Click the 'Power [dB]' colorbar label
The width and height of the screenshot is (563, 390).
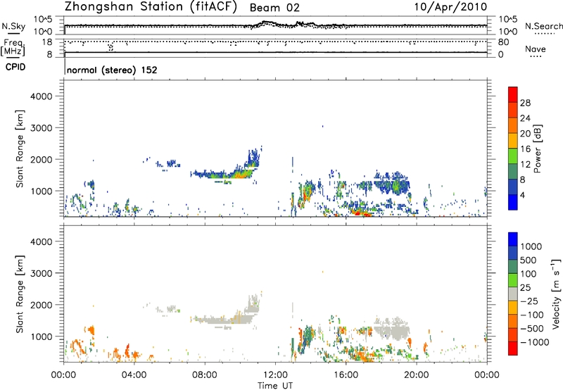point(538,149)
